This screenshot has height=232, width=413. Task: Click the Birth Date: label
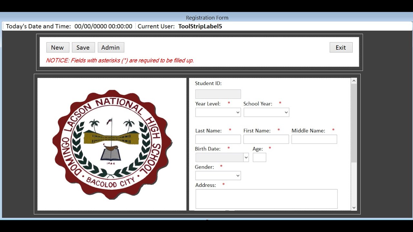[208, 149]
